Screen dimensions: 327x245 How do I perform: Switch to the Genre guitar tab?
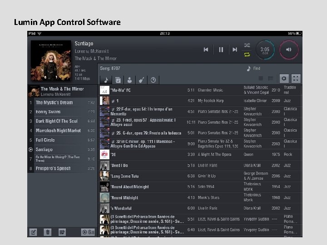click(x=141, y=80)
